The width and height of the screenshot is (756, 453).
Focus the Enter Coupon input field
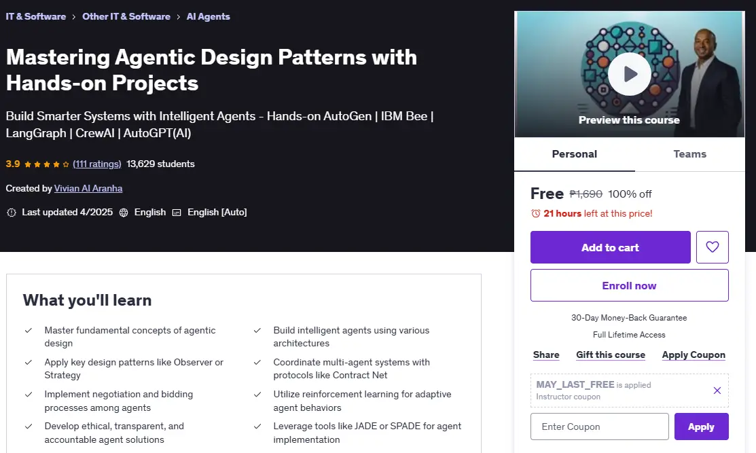[x=599, y=427]
